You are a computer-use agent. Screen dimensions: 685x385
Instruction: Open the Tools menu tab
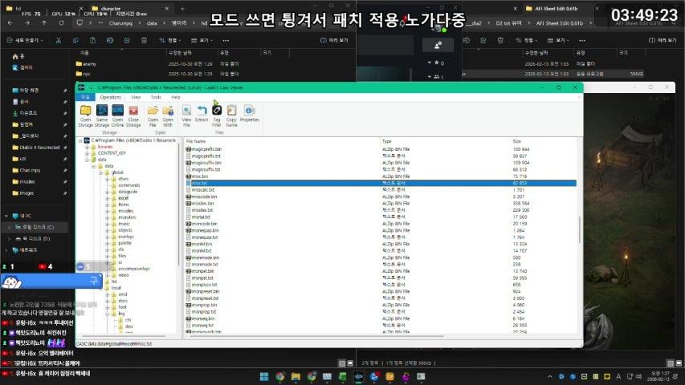155,96
